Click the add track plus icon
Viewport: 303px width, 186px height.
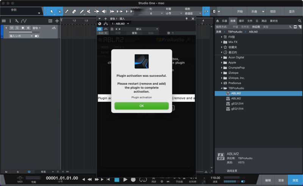pos(57,21)
